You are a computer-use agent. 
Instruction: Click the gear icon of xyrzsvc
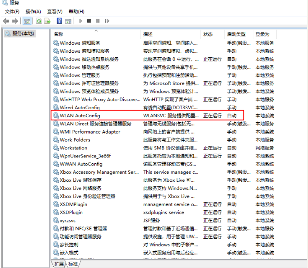pyautogui.click(x=56, y=220)
